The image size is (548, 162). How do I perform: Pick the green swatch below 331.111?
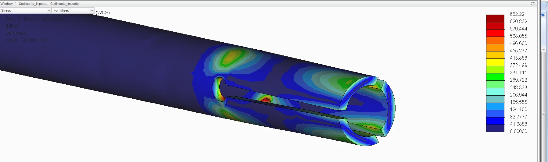495,77
